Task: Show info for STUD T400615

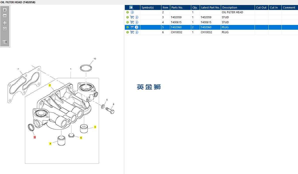Action: 137,22
